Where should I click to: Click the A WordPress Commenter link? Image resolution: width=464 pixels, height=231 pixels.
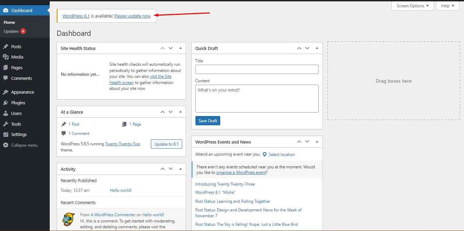click(x=113, y=215)
